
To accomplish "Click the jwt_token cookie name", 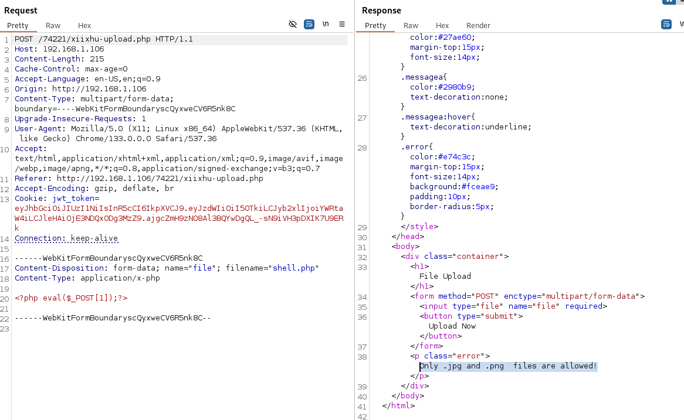I will [73, 199].
